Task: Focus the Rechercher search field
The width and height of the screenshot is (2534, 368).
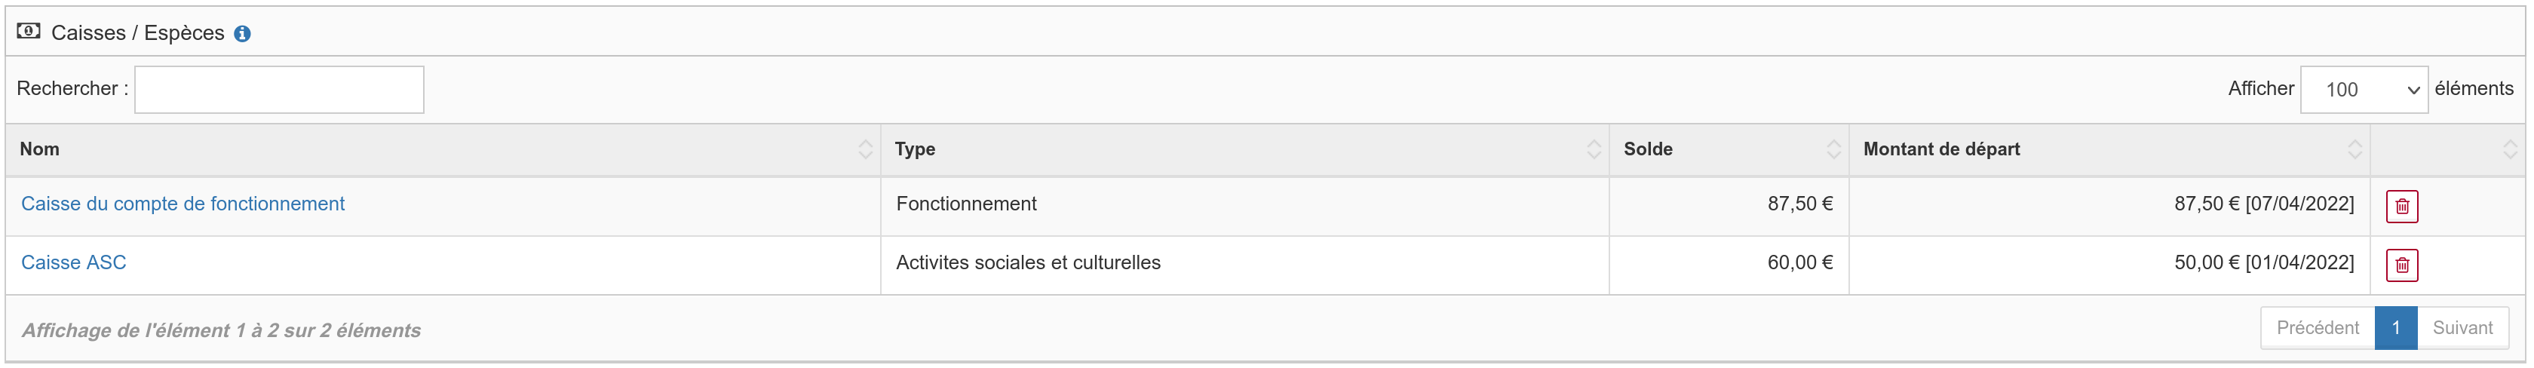Action: pyautogui.click(x=279, y=90)
